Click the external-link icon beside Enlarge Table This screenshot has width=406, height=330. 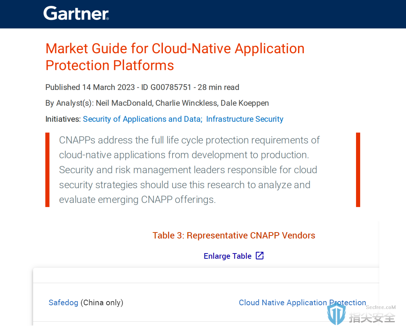pos(259,256)
